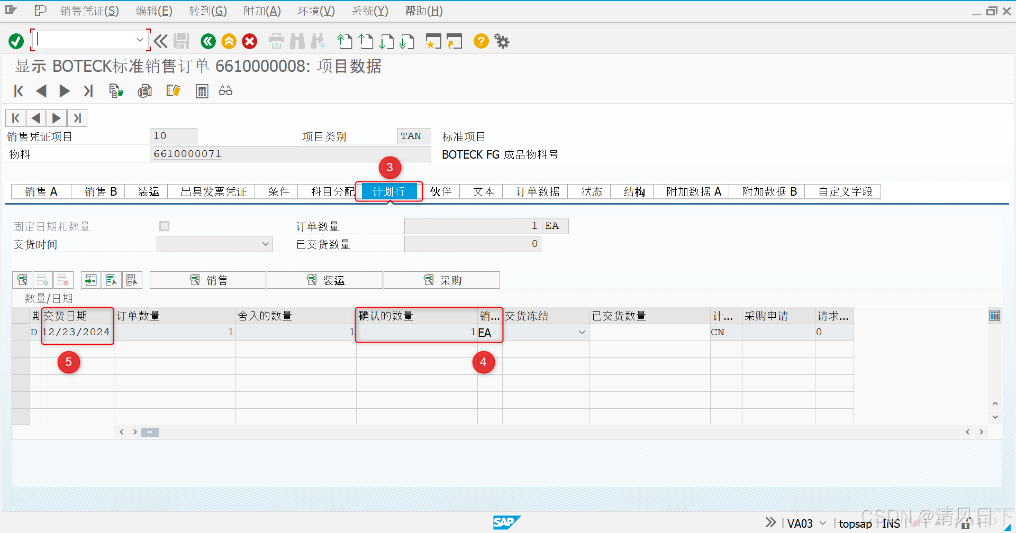Click the Previous Page icon
Screen dimensions: 1016x533
coord(366,41)
